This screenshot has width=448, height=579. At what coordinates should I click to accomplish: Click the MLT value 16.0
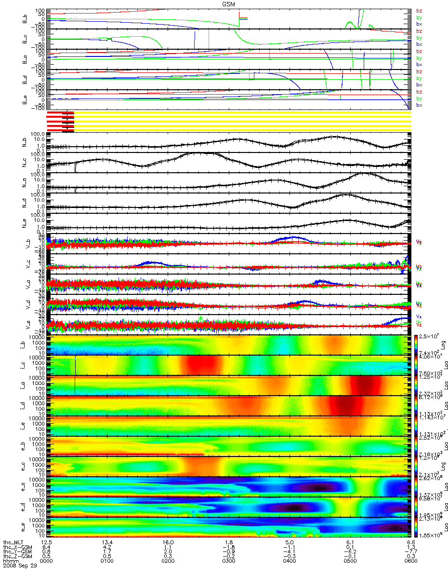pyautogui.click(x=168, y=542)
